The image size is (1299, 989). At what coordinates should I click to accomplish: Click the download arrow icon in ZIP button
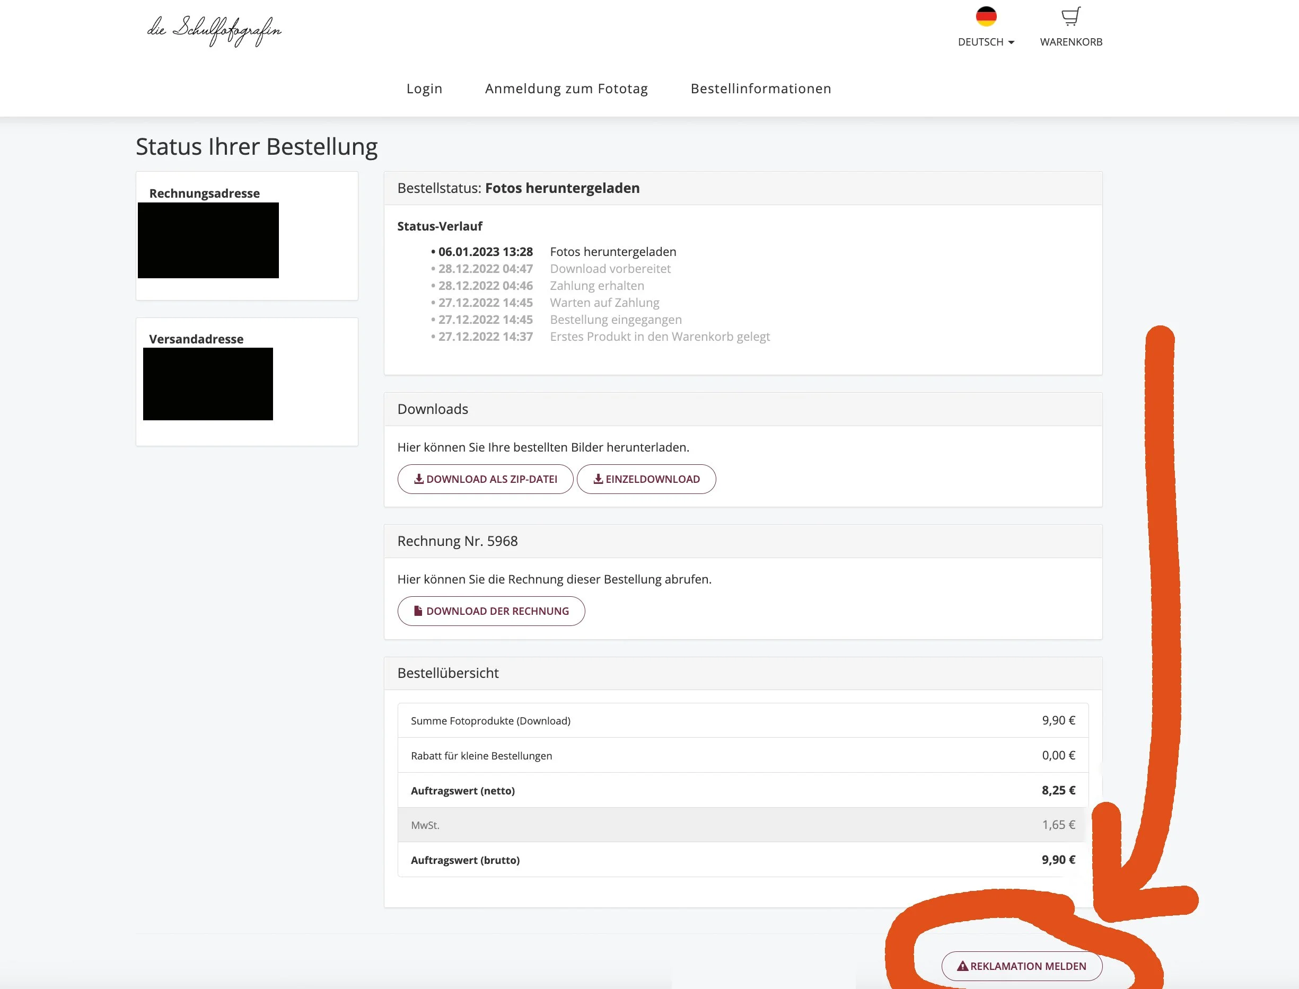coord(419,479)
